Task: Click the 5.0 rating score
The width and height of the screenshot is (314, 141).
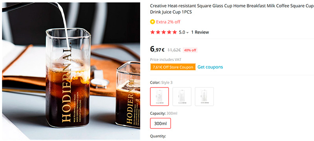Action: pos(182,32)
